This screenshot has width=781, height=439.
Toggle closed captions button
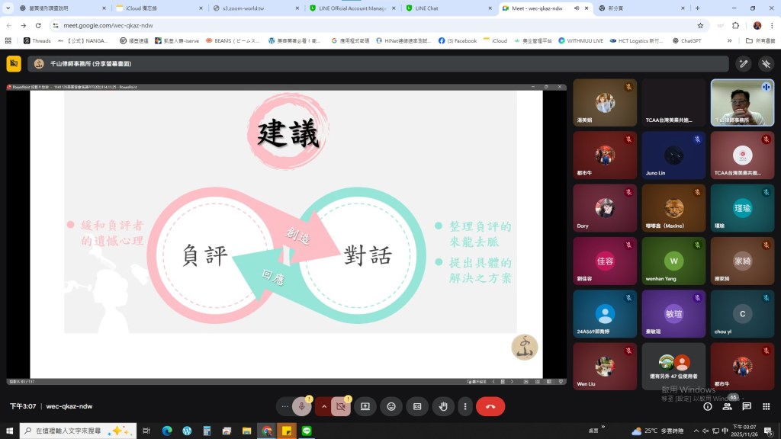click(x=417, y=406)
